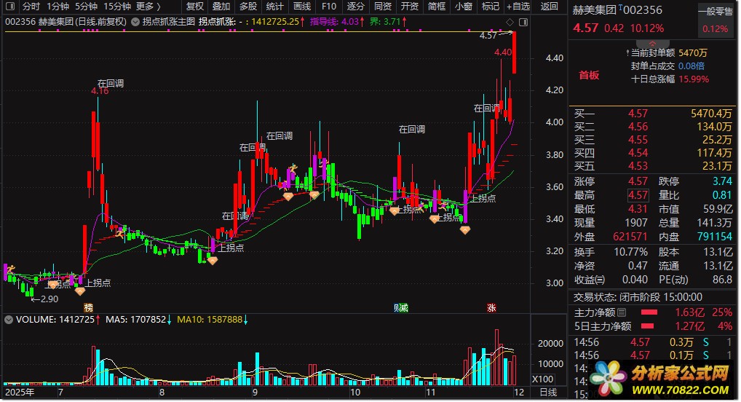Expand 拐点抓涨主图 indicator dropdown
The height and width of the screenshot is (402, 741).
(135, 22)
